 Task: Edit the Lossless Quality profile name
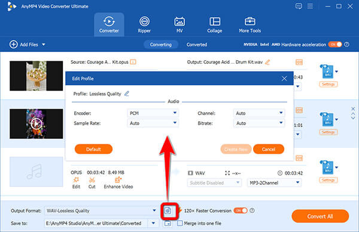point(127,94)
